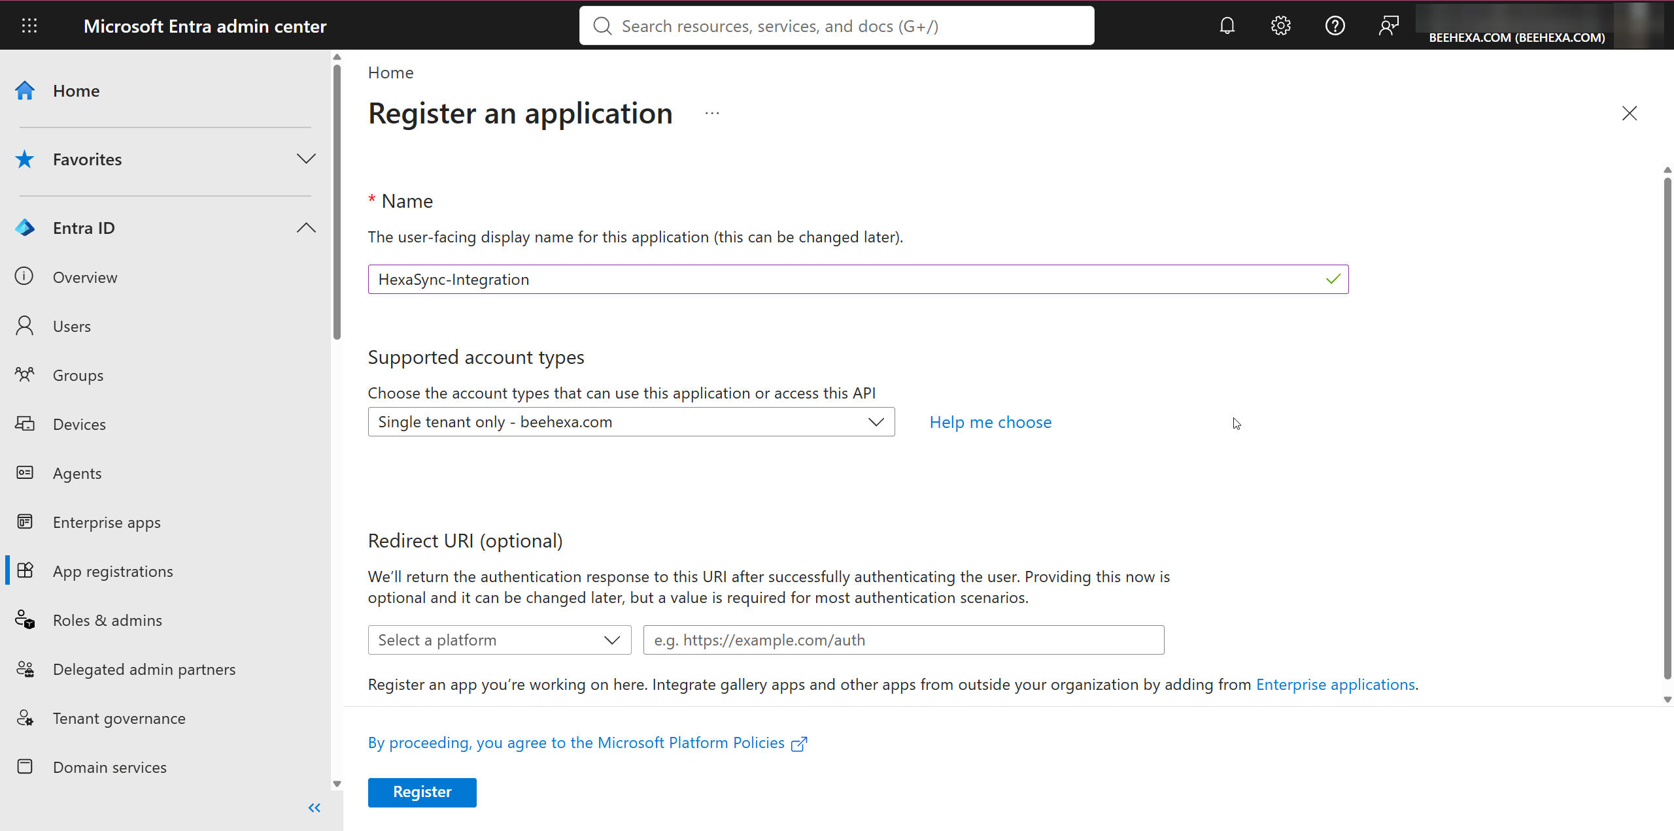Select Enterprise apps menu item
This screenshot has height=831, width=1674.
pos(107,522)
